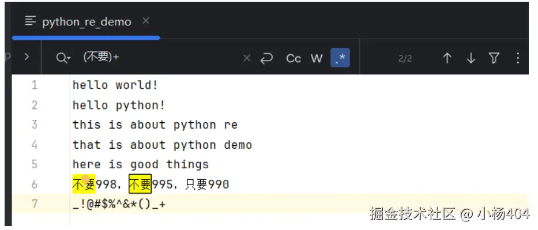Click the 2/2 match counter
The height and width of the screenshot is (230, 538).
pyautogui.click(x=405, y=59)
